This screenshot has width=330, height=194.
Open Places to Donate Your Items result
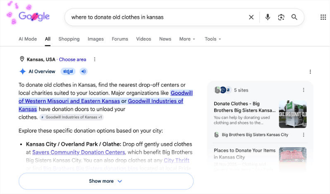[x=244, y=153]
